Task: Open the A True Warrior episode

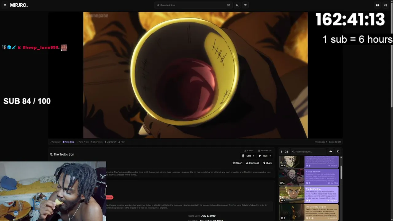Action: (x=309, y=177)
